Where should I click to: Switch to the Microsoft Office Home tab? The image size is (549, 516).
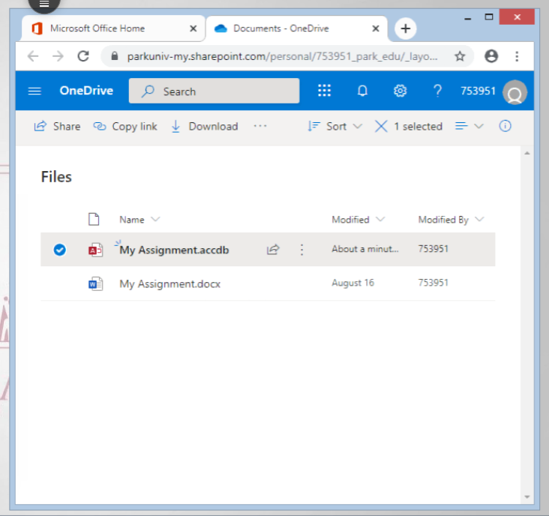(112, 28)
